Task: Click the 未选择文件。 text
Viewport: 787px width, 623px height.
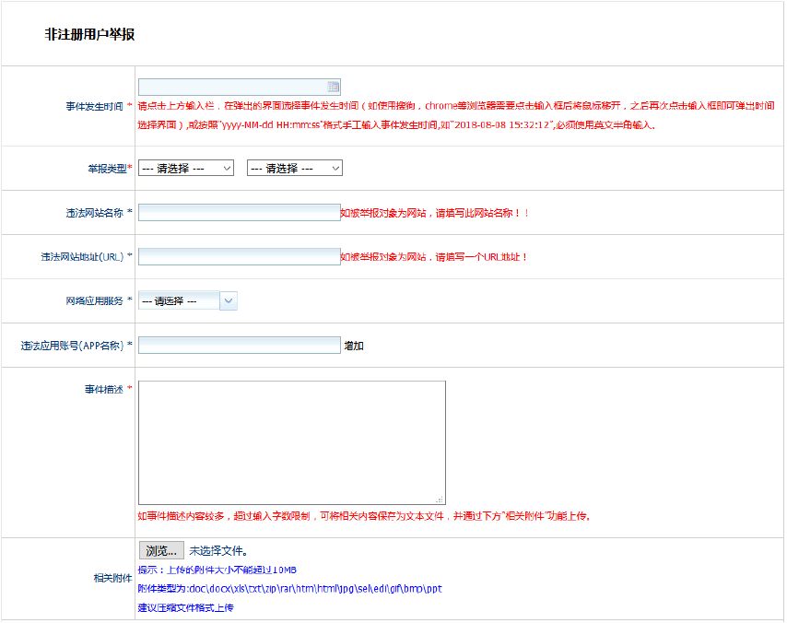Action: click(218, 551)
